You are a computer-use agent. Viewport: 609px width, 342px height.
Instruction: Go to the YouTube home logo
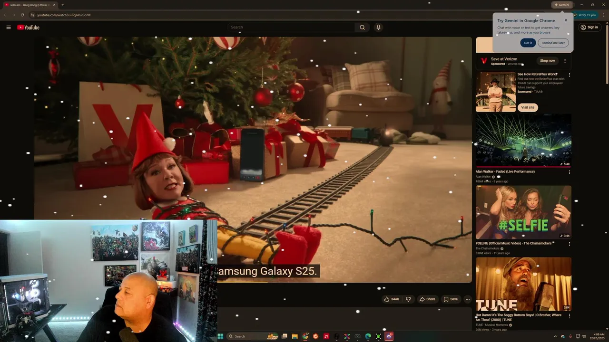[x=28, y=27]
